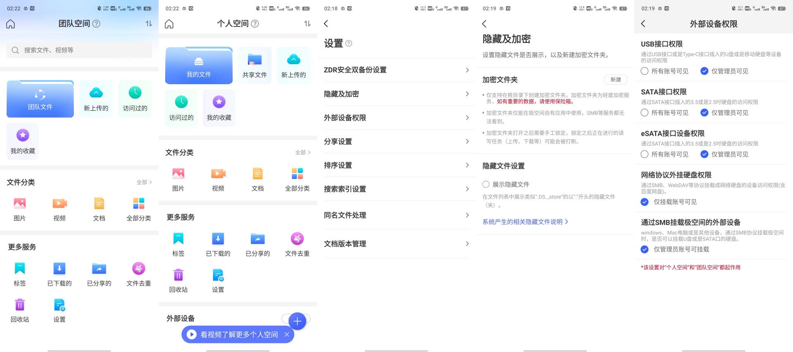Open 视频 category in 个人空间 screen
The image size is (793, 352).
click(x=218, y=180)
